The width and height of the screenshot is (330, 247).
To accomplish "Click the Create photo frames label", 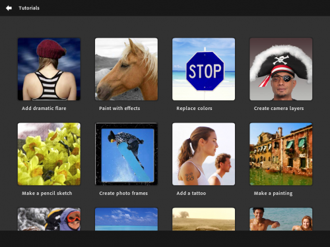I will 123,193.
